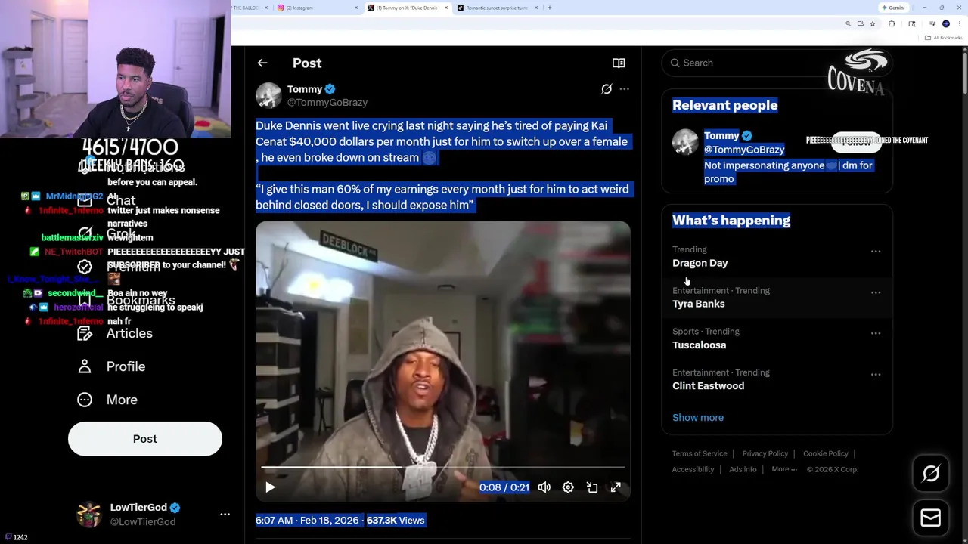Viewport: 968px width, 544px height.
Task: Open floating Messages envelope button
Action: 931,518
